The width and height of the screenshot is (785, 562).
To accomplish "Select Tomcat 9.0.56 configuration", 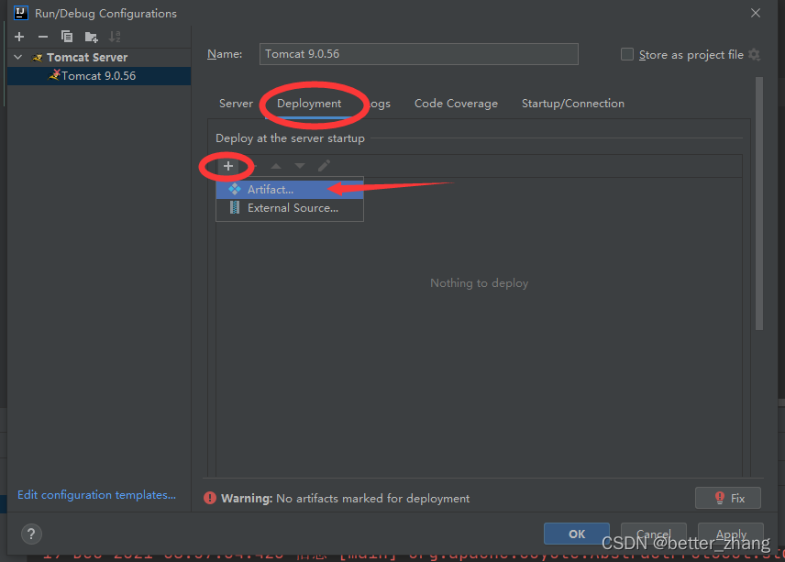I will [99, 76].
